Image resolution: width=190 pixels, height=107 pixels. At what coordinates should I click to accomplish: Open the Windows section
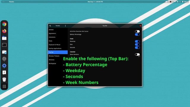pos(58,60)
